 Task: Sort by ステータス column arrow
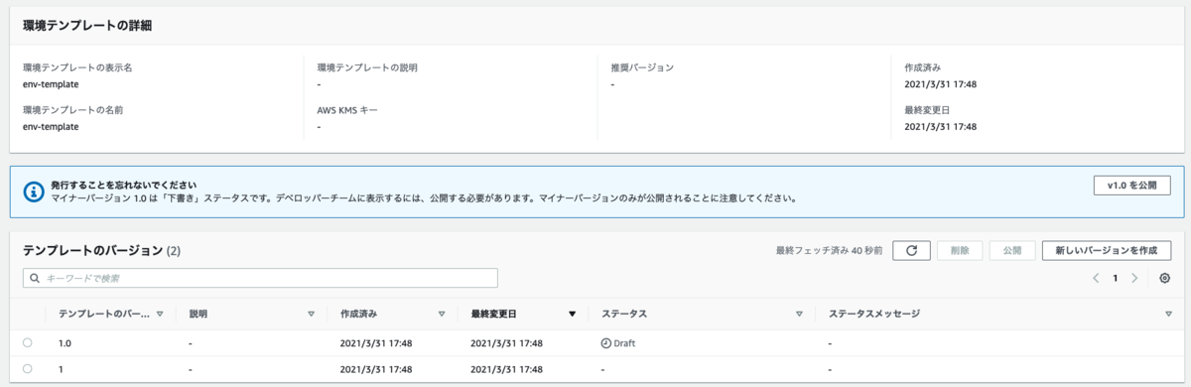(799, 314)
